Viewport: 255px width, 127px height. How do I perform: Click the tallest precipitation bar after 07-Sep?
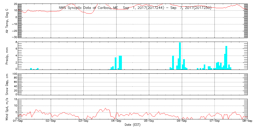[x=226, y=58]
